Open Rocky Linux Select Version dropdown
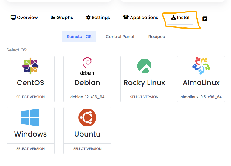 [144, 97]
